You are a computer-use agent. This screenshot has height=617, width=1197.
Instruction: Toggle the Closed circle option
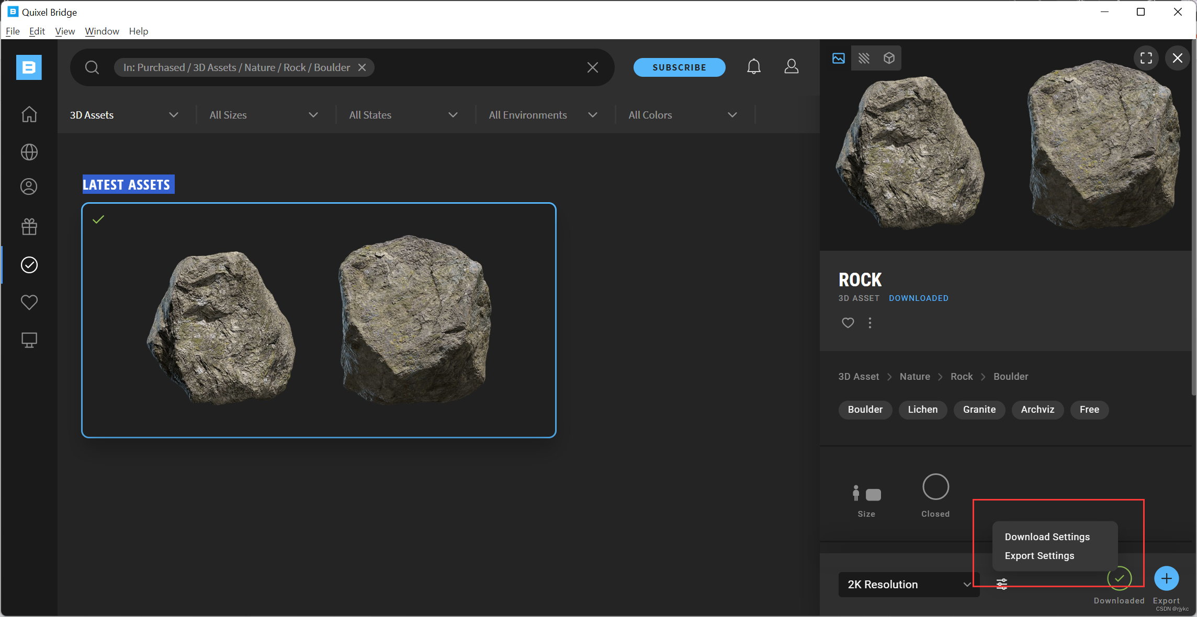click(x=935, y=487)
